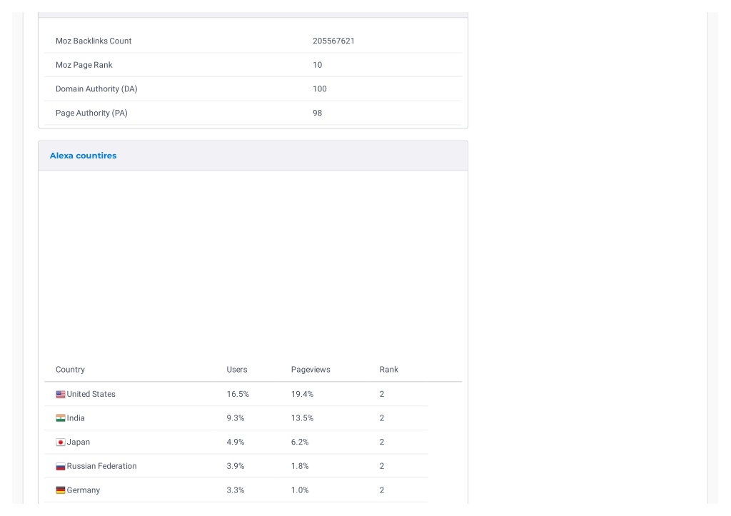Click the Germany flag icon

coord(61,490)
